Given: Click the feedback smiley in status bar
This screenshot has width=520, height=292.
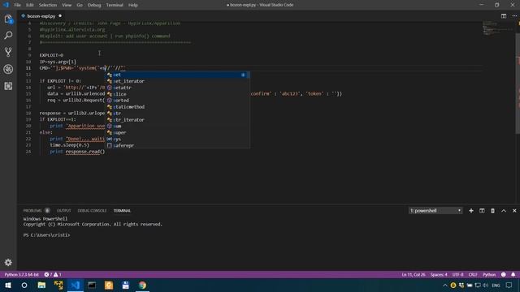Looking at the screenshot, I should pos(504,274).
